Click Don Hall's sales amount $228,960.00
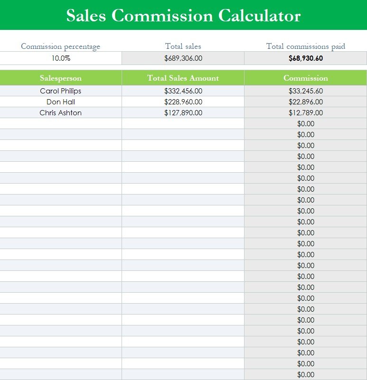367x380 pixels. point(183,102)
